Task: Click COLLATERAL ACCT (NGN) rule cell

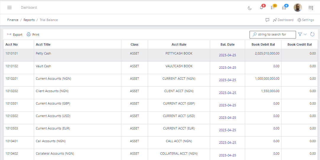Action: [x=179, y=154]
